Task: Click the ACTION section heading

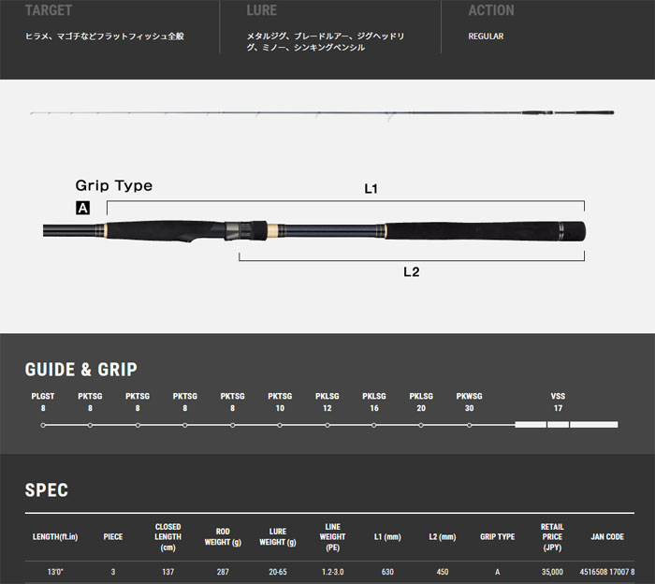Action: tap(491, 10)
